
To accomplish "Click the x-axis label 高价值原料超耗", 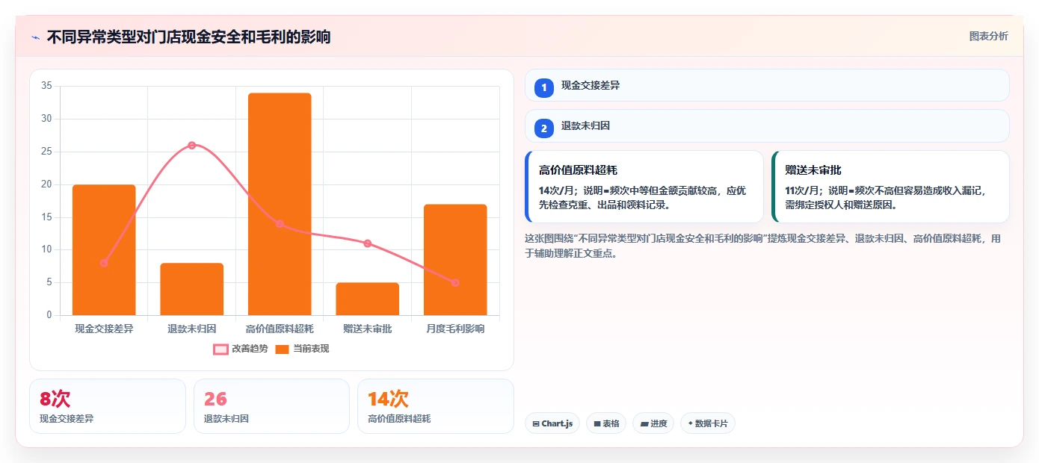I will click(280, 329).
